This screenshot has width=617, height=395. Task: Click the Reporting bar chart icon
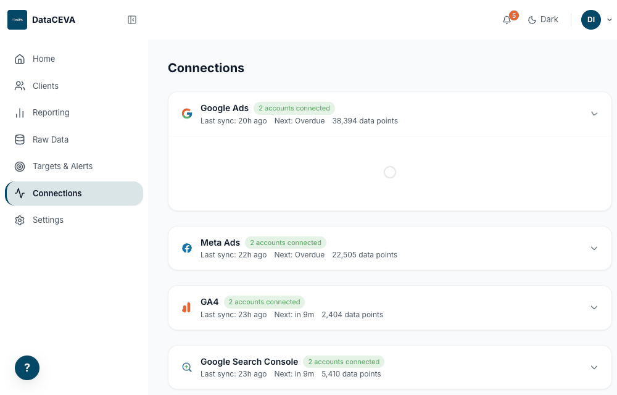click(20, 113)
